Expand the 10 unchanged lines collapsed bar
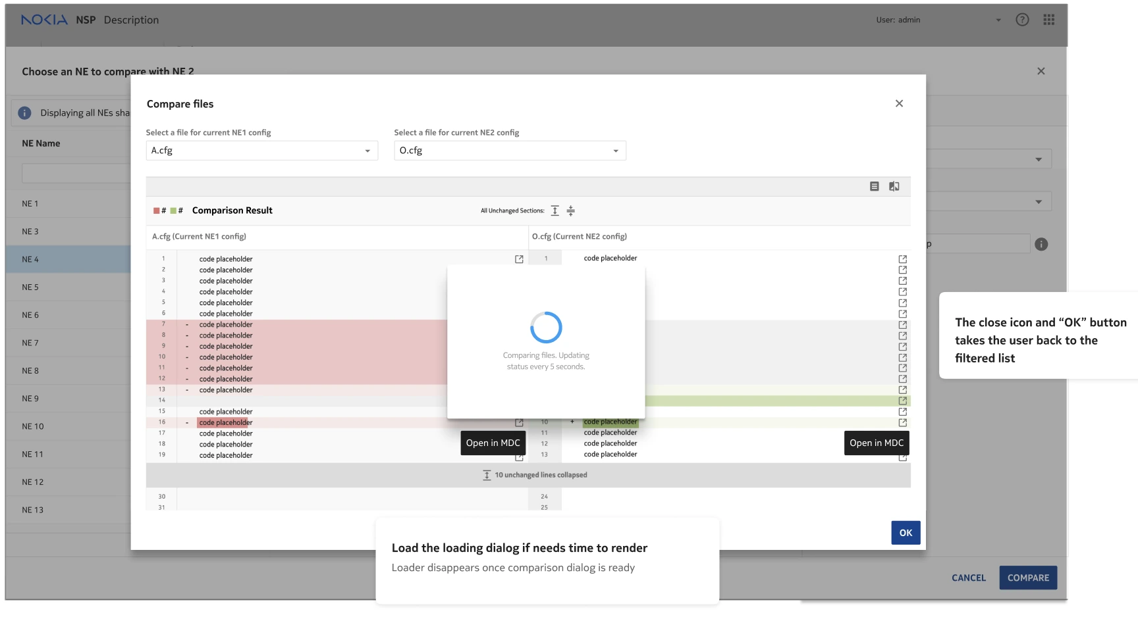 click(x=528, y=475)
